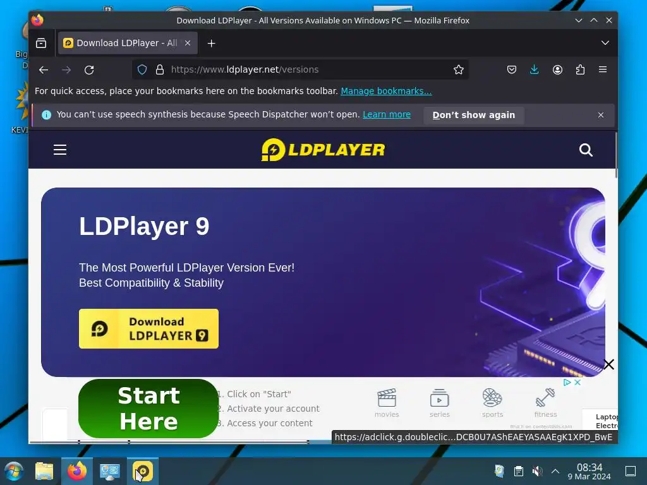Image resolution: width=647 pixels, height=485 pixels.
Task: Click the AdChoices triangle icon
Action: [x=567, y=382]
